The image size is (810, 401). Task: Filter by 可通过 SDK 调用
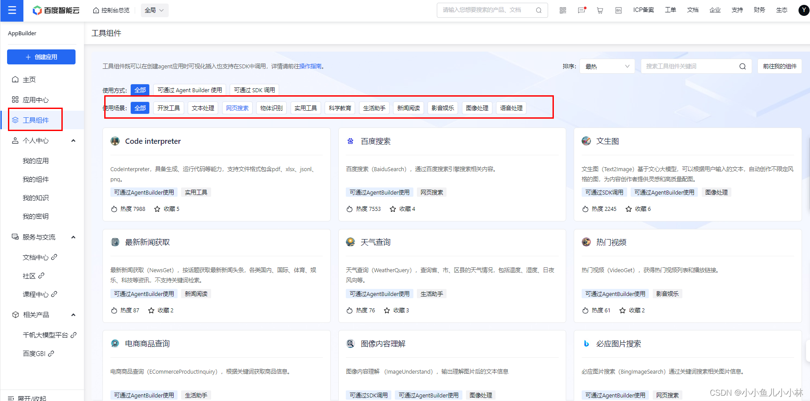[254, 90]
